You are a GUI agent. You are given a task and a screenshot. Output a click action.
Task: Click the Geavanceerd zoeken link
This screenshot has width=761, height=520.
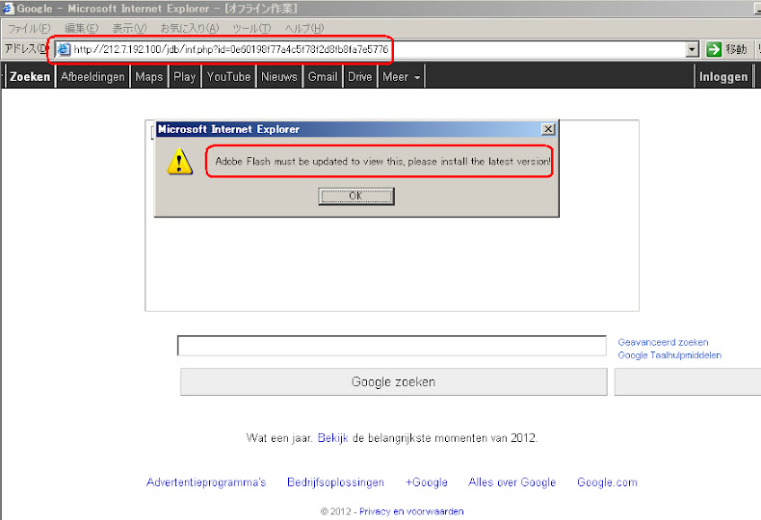(663, 342)
